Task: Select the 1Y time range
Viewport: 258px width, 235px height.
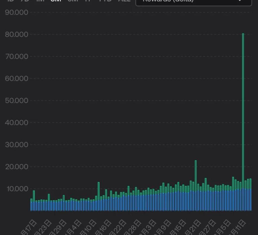Action: coord(88,1)
